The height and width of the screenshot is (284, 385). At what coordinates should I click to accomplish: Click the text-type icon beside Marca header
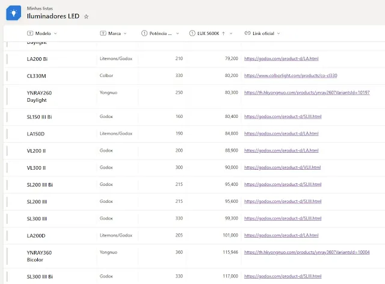click(x=103, y=34)
